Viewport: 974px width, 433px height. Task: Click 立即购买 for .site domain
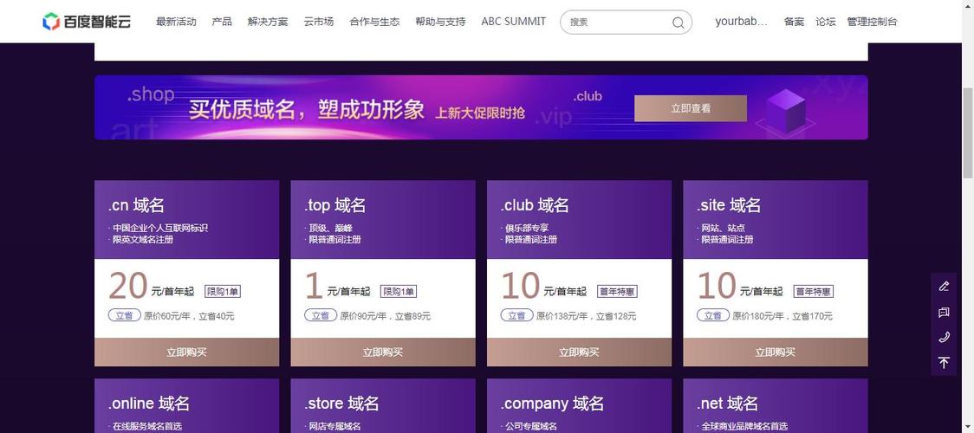[776, 352]
